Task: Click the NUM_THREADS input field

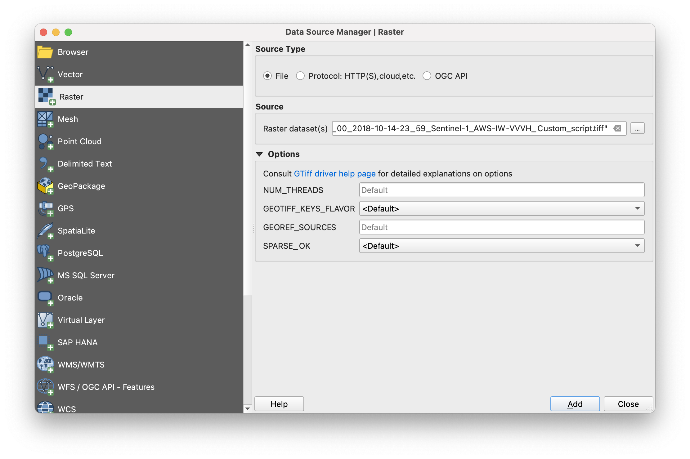Action: [x=502, y=190]
